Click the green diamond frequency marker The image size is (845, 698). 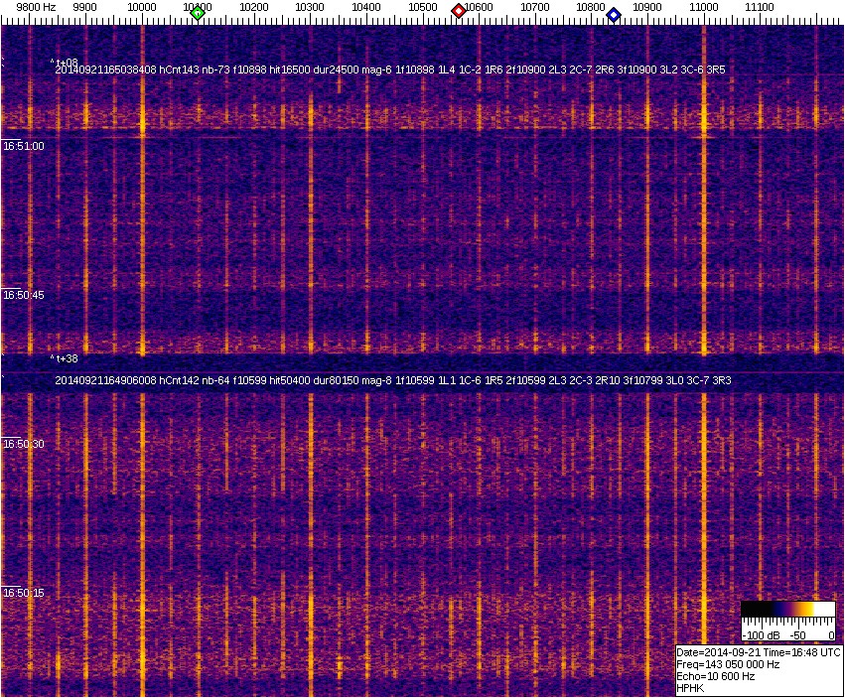[x=198, y=13]
